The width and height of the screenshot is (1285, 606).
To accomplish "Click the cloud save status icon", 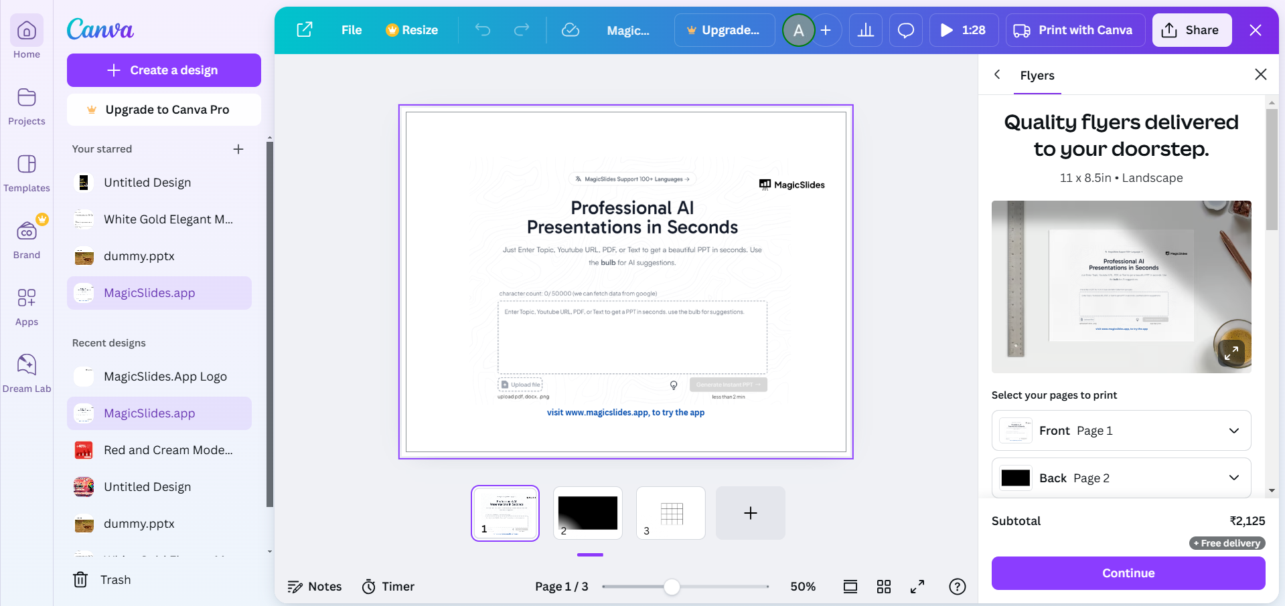I will 570,30.
